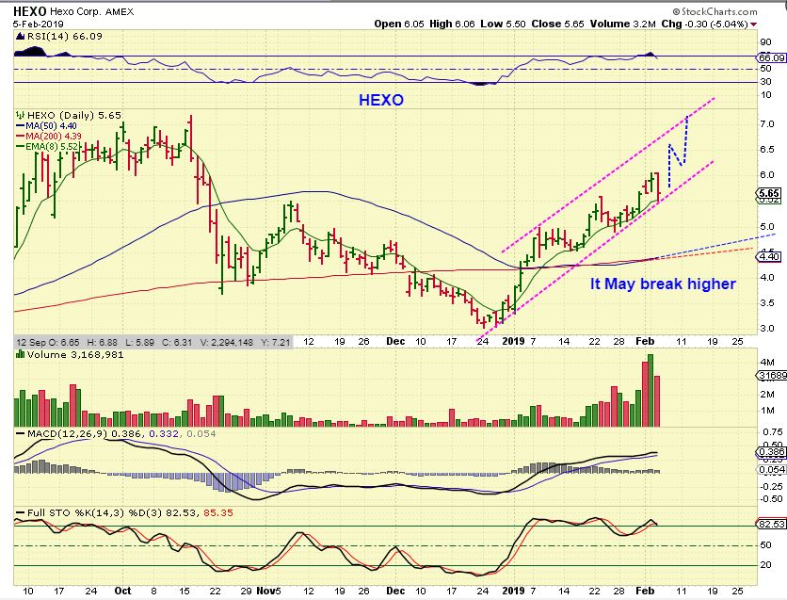Click the 0.054 MACD histogram value tag
The image size is (787, 600).
click(770, 470)
